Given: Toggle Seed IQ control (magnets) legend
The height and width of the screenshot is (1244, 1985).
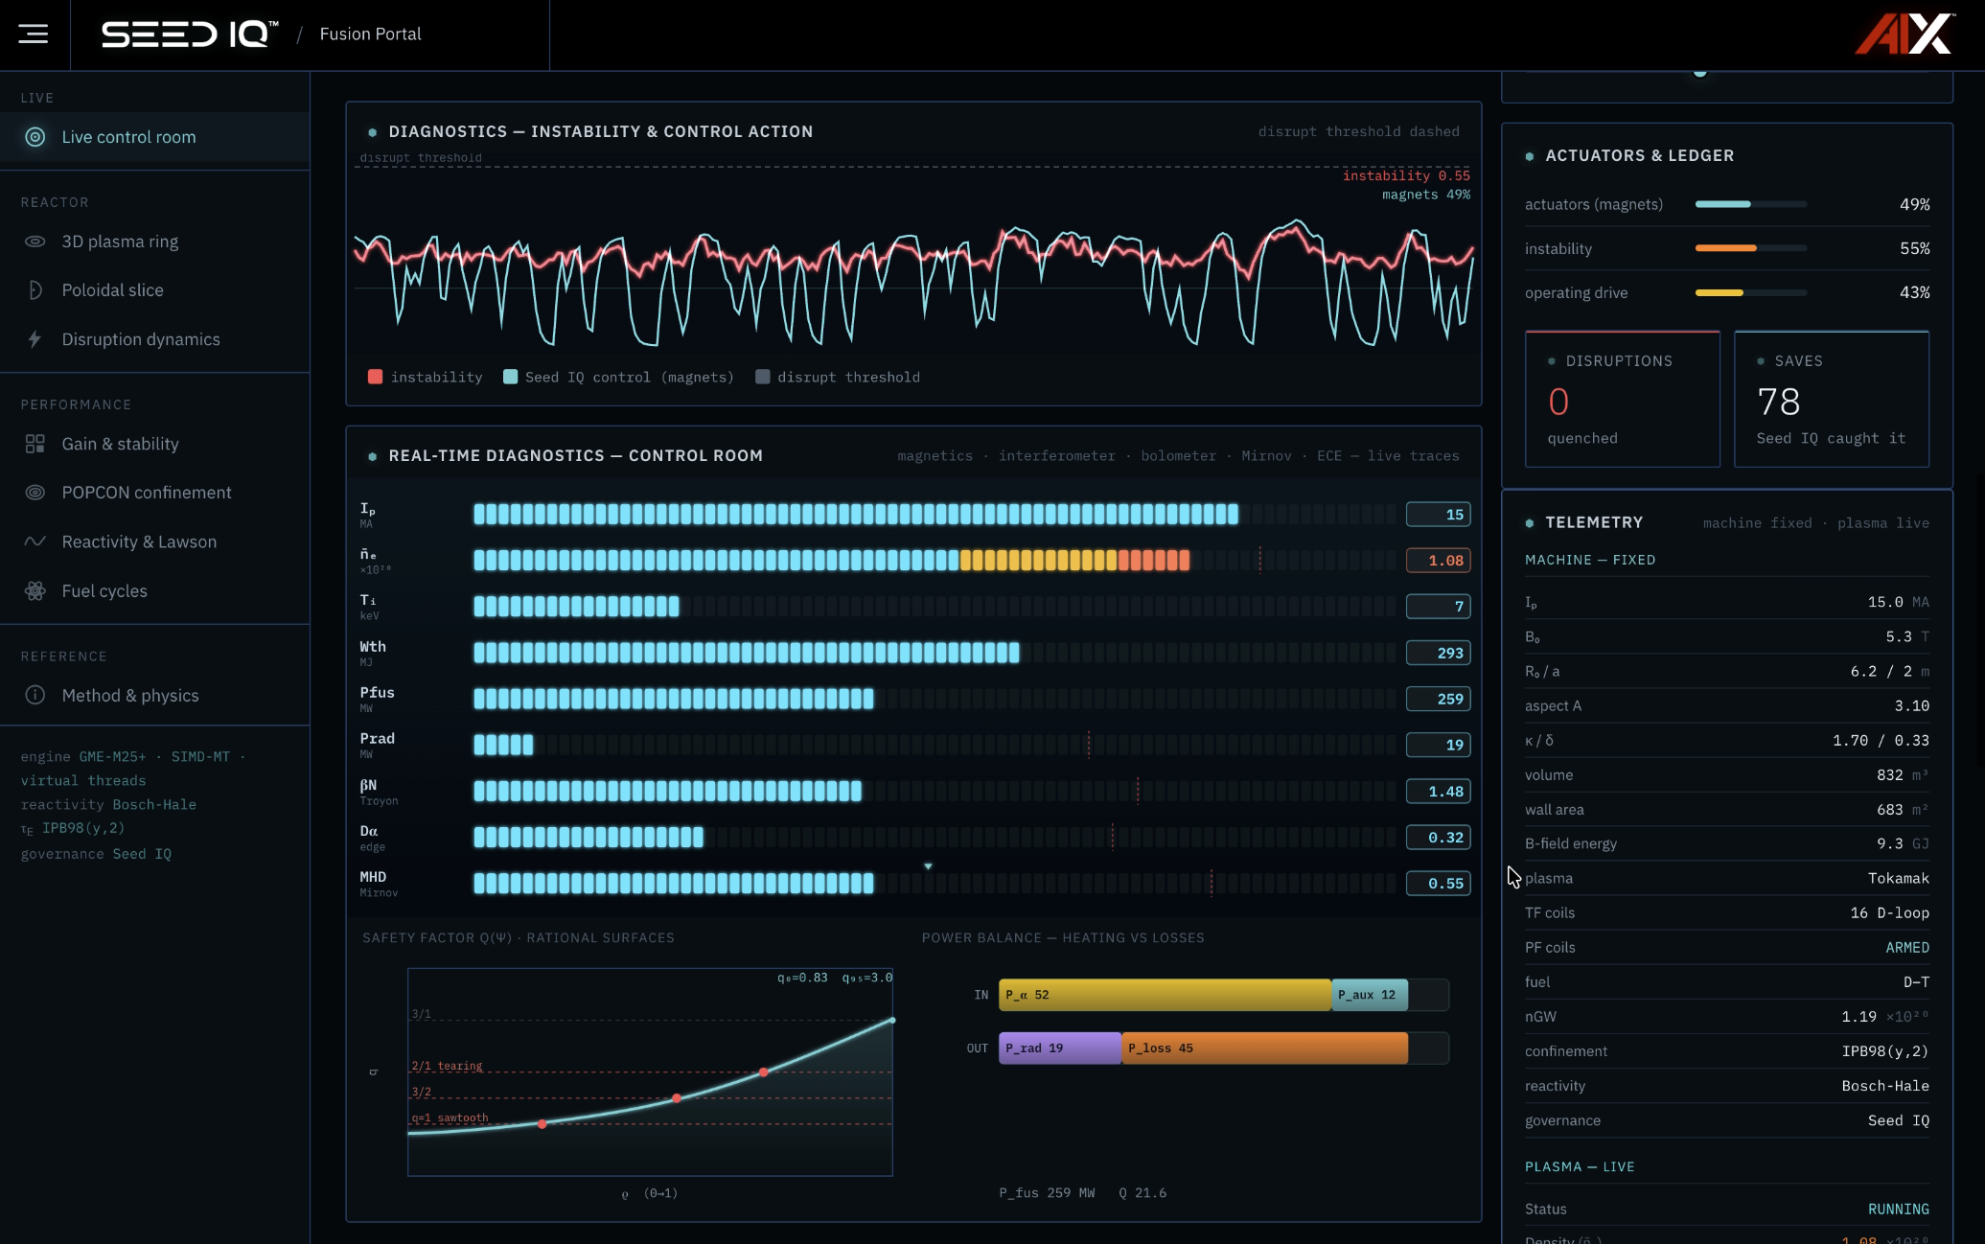Looking at the screenshot, I should point(618,377).
